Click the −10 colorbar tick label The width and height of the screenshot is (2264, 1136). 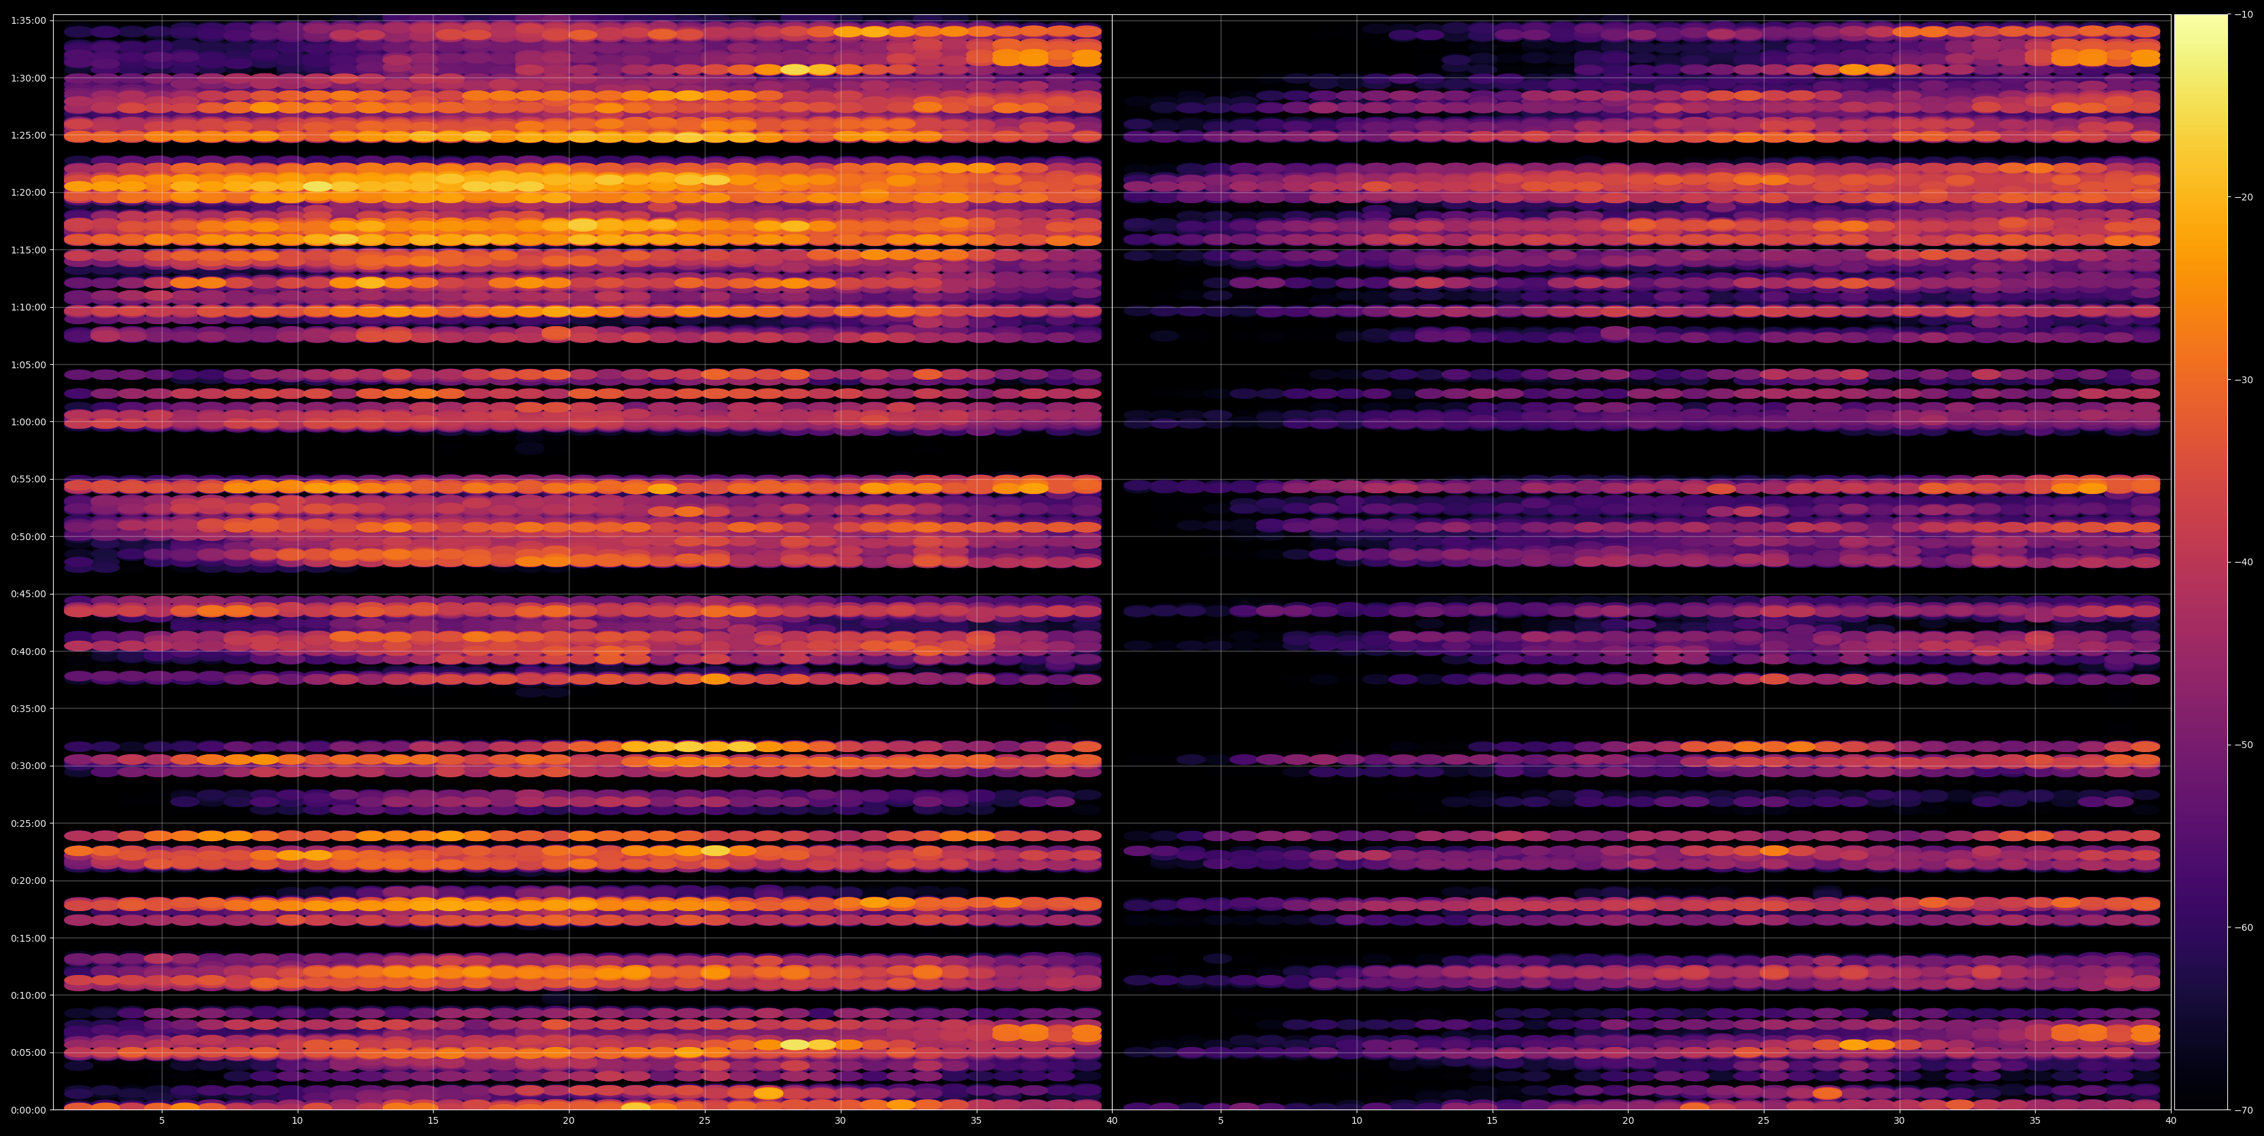(2244, 14)
